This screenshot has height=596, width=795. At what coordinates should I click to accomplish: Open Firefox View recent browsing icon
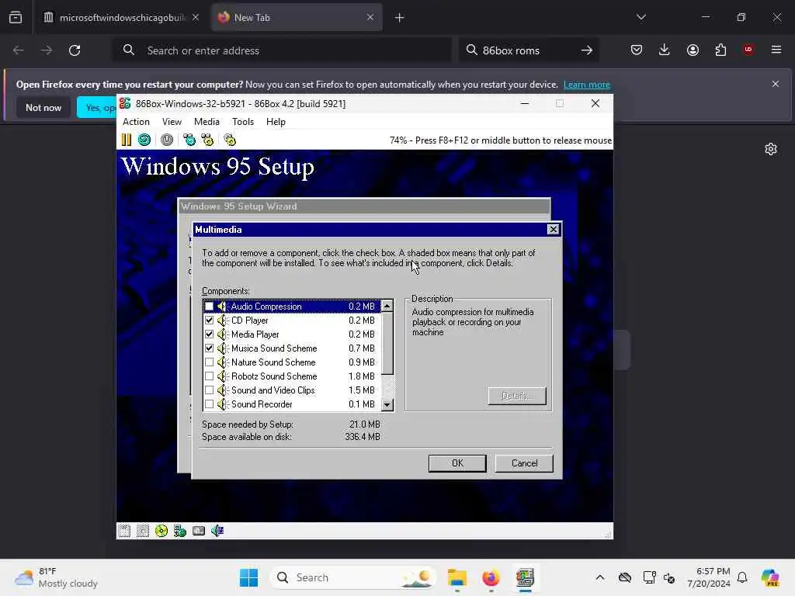pyautogui.click(x=16, y=17)
